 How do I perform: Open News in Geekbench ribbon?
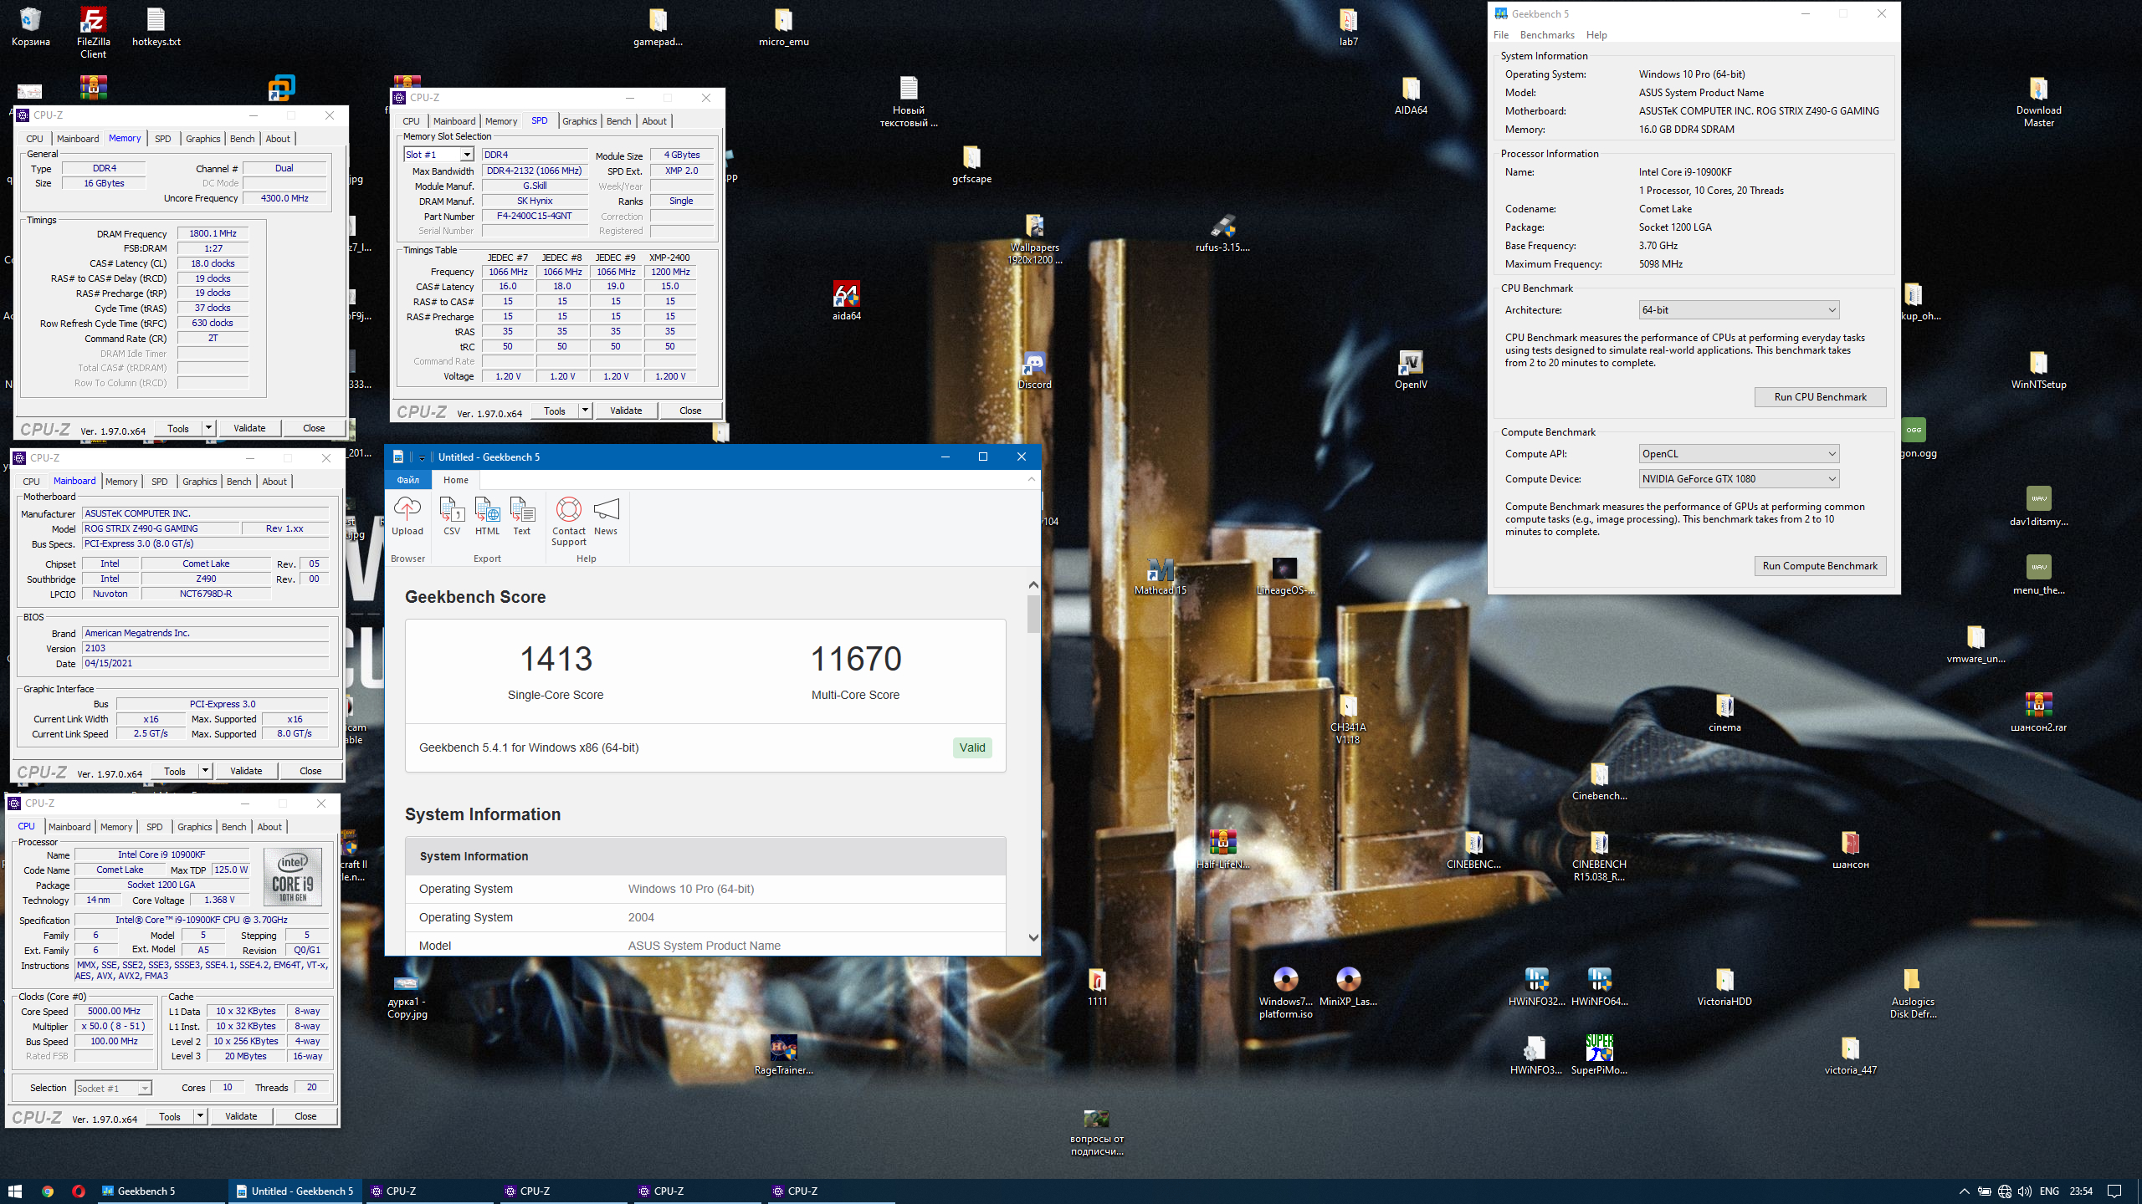pyautogui.click(x=606, y=516)
